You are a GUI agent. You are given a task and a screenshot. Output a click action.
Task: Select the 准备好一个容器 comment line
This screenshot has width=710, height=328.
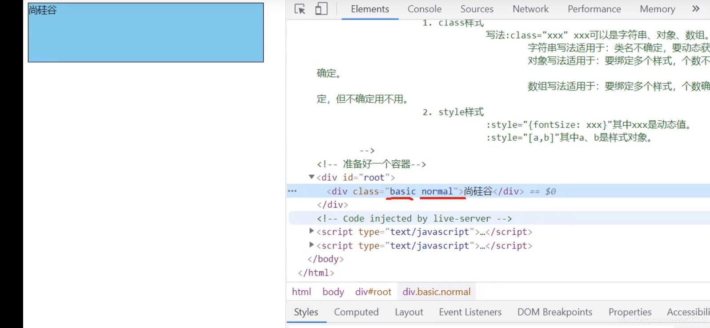[x=371, y=164]
